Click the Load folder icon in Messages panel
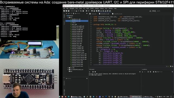 pos(95,72)
